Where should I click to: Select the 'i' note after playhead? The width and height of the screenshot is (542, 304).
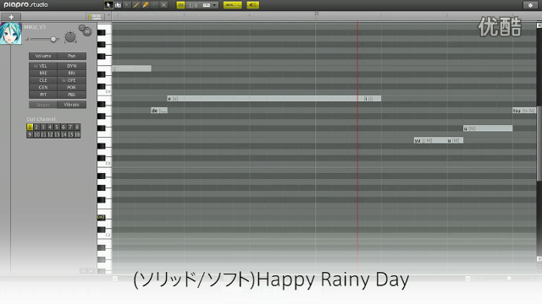[x=373, y=99]
